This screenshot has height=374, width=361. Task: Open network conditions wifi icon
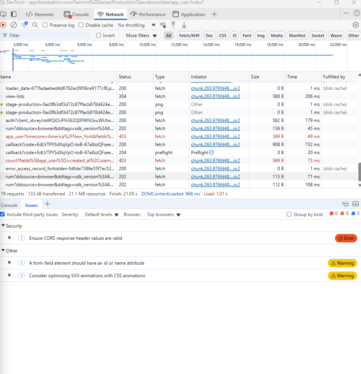tap(163, 25)
